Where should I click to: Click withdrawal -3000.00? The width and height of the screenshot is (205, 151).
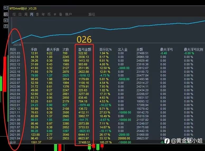124,68
